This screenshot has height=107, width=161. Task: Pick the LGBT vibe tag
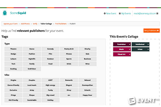50,80
